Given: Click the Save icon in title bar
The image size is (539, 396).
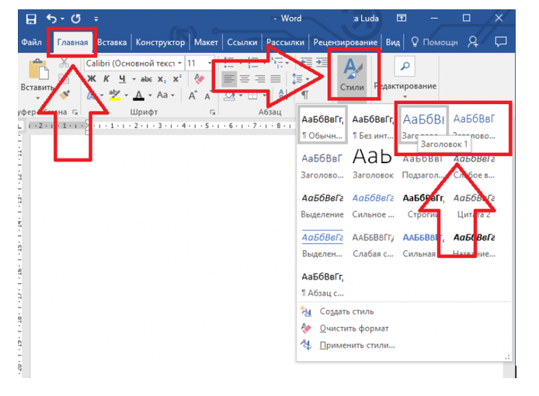Looking at the screenshot, I should (30, 18).
